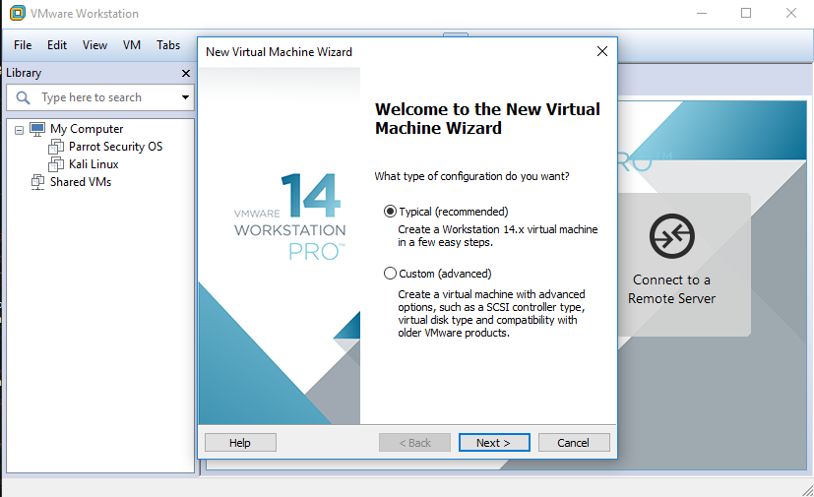
Task: Open the Edit menu
Action: (57, 45)
